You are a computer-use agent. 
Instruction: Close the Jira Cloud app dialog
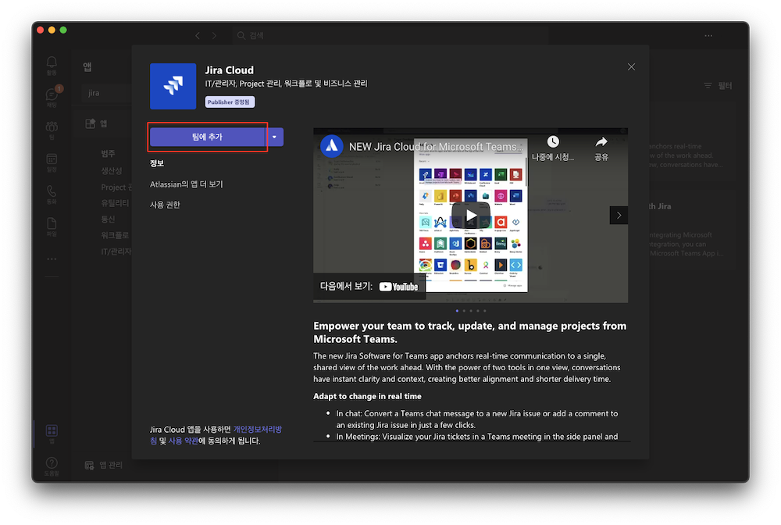tap(631, 67)
